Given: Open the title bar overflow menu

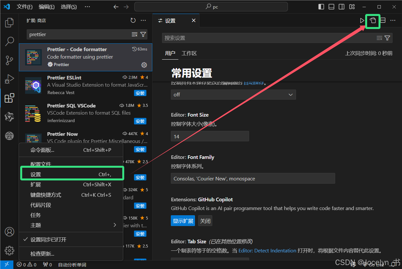Looking at the screenshot, I should pos(87,7).
